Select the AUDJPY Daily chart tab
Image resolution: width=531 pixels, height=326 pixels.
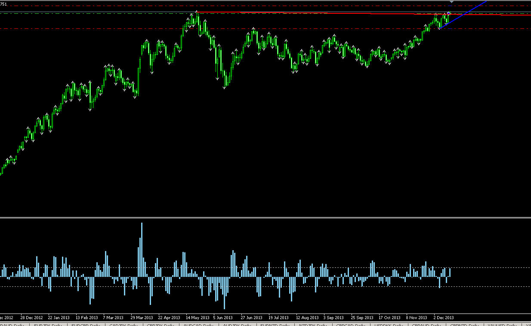tap(237, 324)
